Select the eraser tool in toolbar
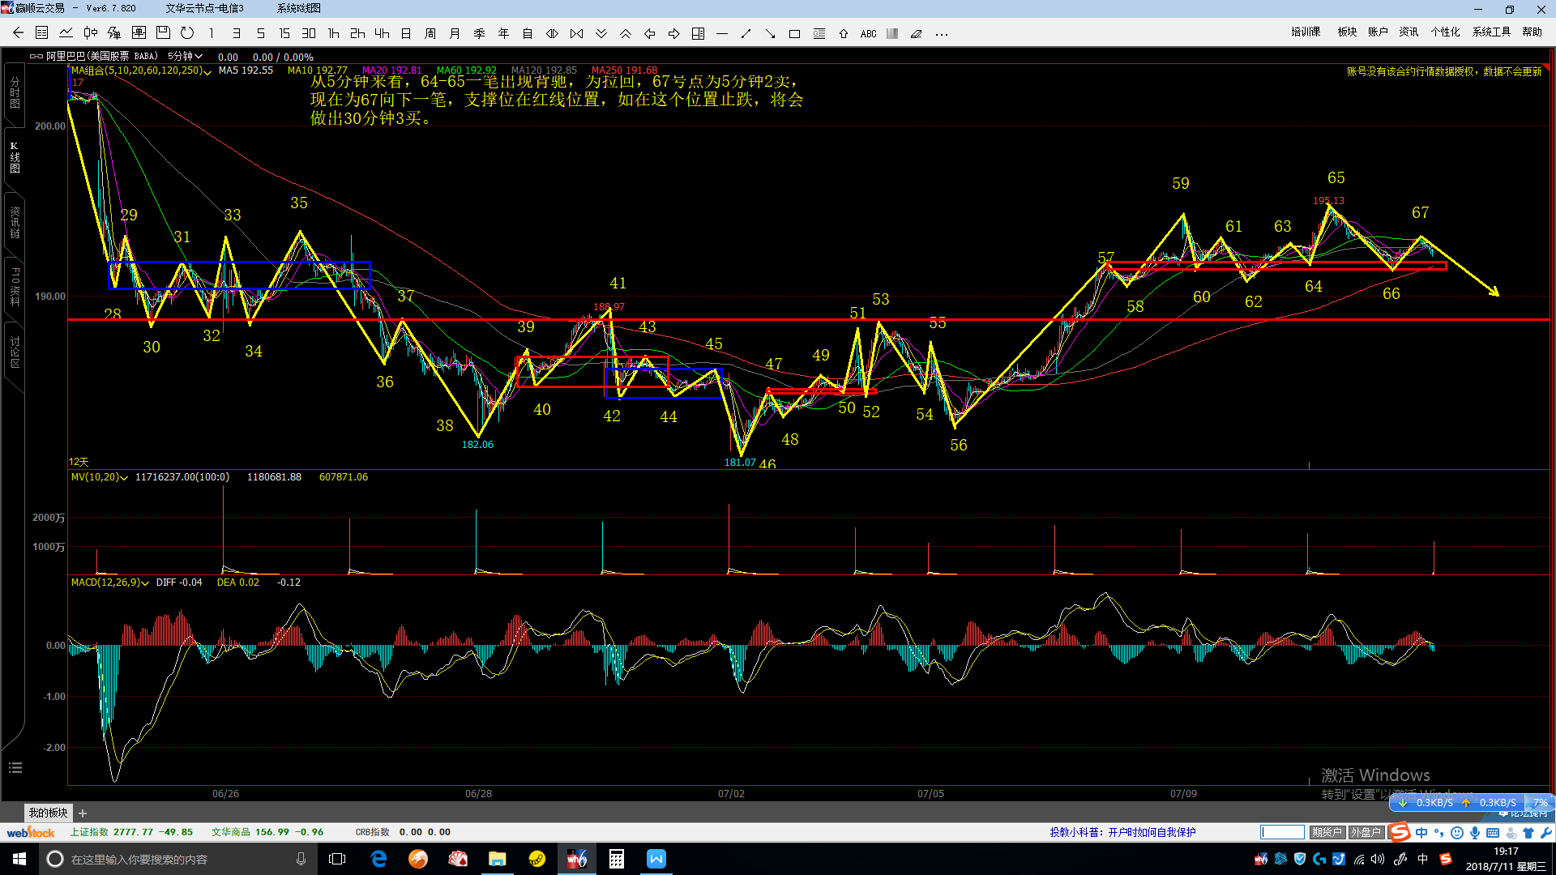1556x875 pixels. coord(917,33)
